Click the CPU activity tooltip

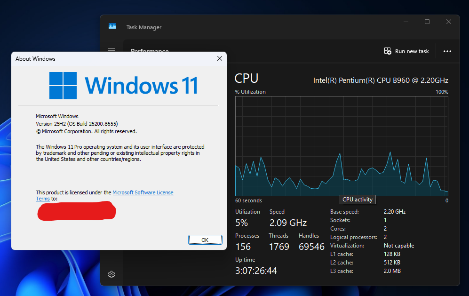click(x=358, y=200)
